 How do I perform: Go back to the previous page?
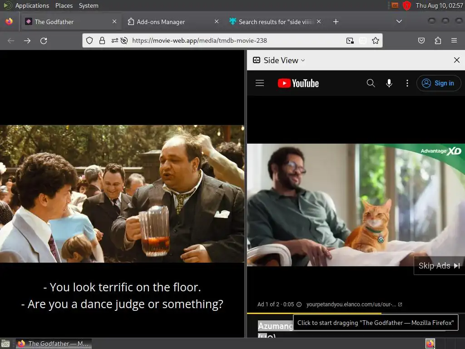click(x=11, y=40)
